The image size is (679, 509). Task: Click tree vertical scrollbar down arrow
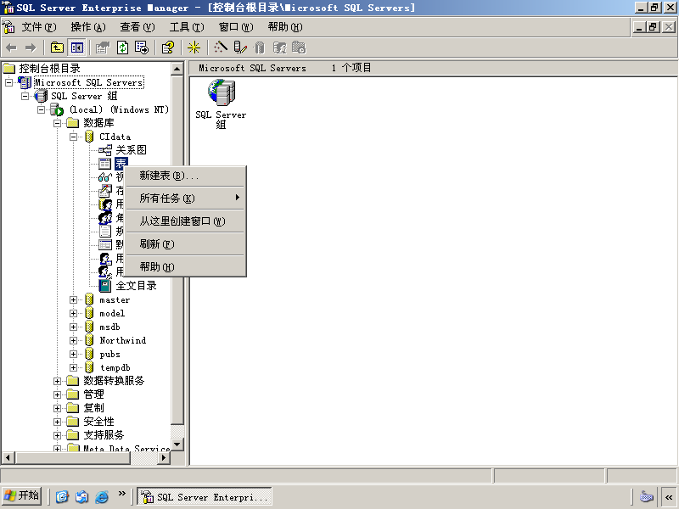177,444
